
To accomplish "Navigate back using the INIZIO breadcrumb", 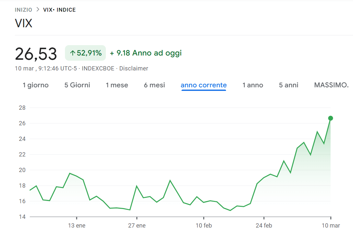I will click(x=23, y=9).
